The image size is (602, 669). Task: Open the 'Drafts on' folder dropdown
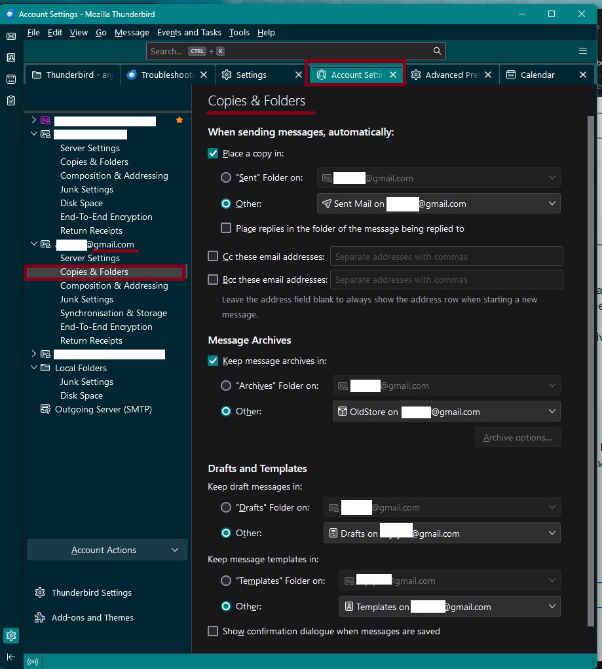click(442, 533)
